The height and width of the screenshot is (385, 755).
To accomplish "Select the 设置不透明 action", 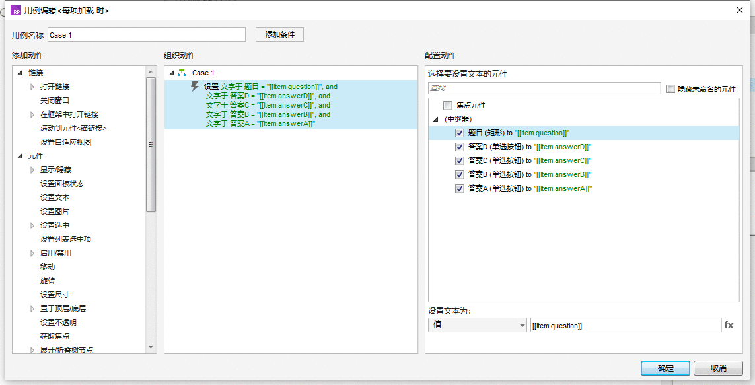I will coord(58,322).
